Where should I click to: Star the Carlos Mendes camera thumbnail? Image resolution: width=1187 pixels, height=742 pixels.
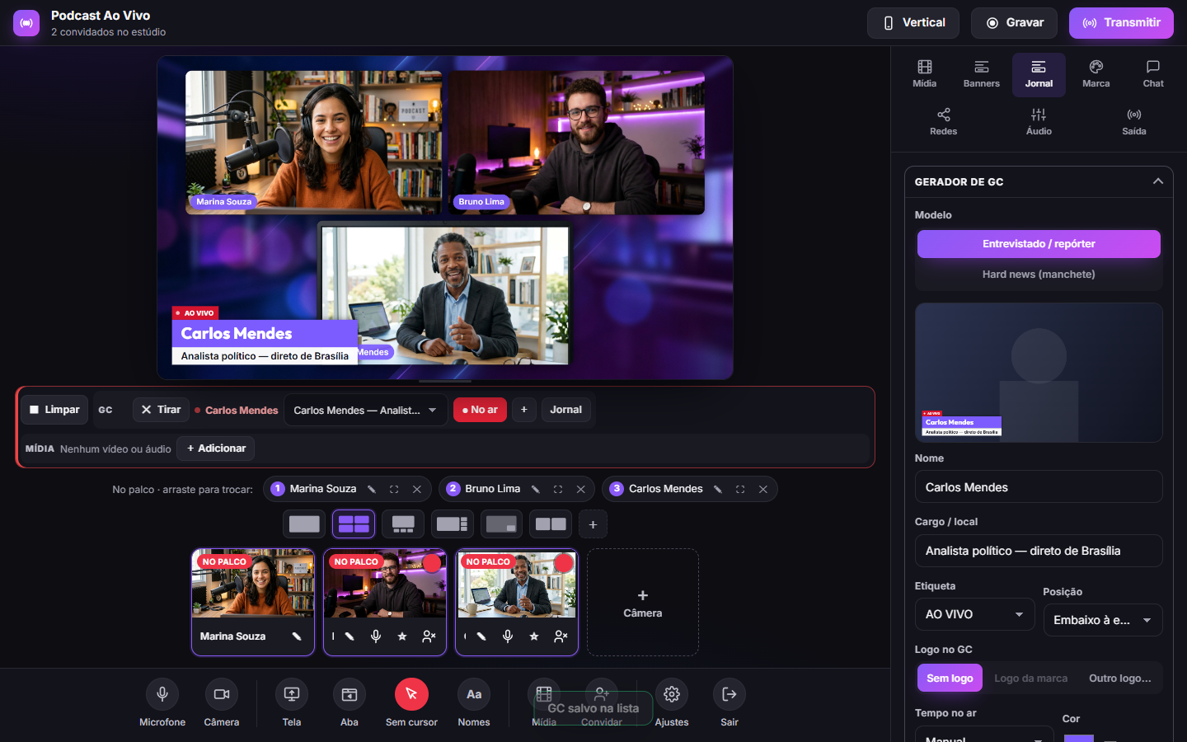[x=534, y=636]
